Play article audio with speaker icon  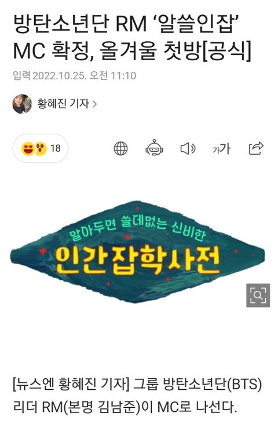point(188,148)
